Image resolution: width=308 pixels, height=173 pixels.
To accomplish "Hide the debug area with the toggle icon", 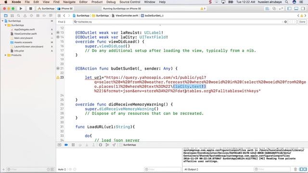I will pyautogui.click(x=60, y=145).
